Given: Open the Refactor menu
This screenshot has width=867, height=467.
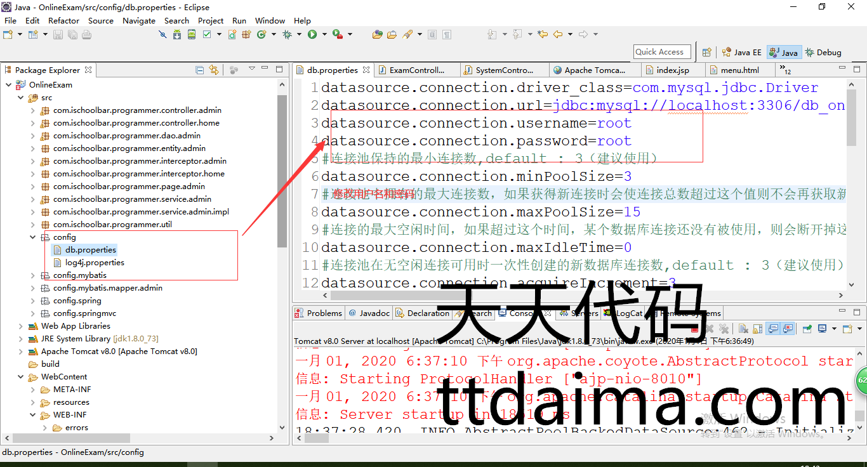Looking at the screenshot, I should click(63, 20).
